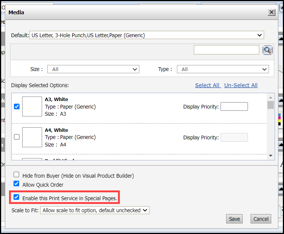Toggle Allow Quick Order checkbox
Viewport: 284px width, 234px height.
[x=17, y=184]
